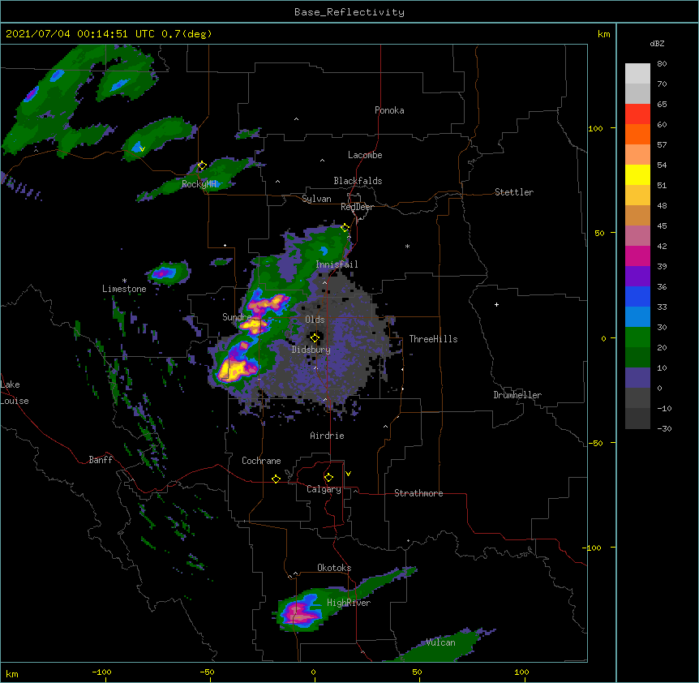
Task: Click the yellow diamond marker south of RedDeer
Action: click(x=345, y=228)
